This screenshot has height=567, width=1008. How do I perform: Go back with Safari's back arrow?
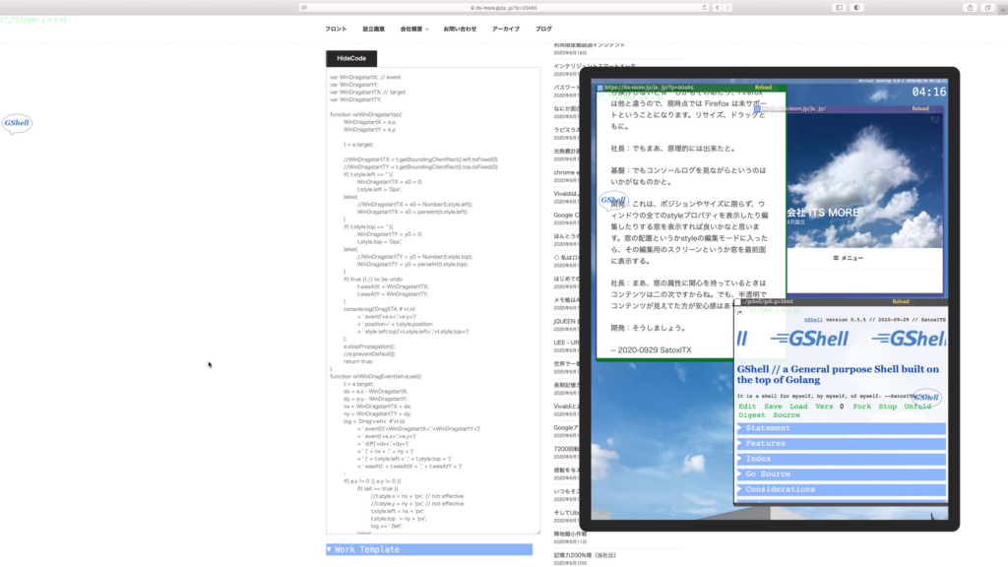(x=717, y=7)
